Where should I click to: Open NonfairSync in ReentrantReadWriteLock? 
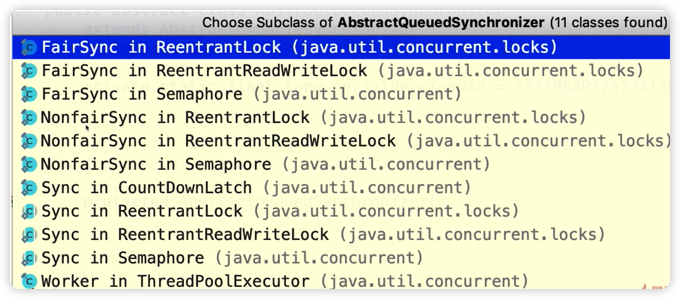tap(341, 141)
